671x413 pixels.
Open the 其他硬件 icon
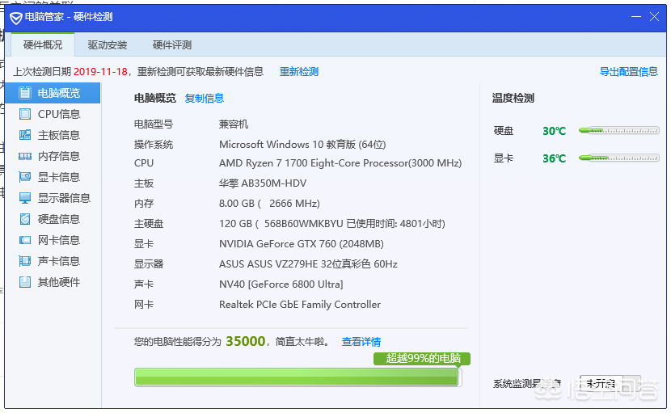pos(25,282)
